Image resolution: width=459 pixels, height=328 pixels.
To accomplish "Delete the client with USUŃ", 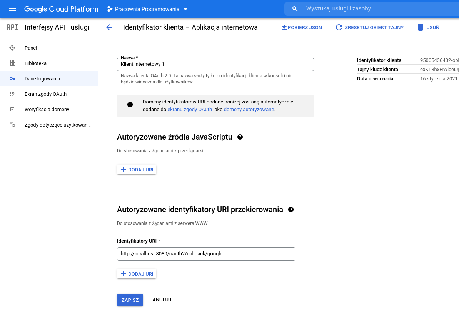I will tap(433, 28).
